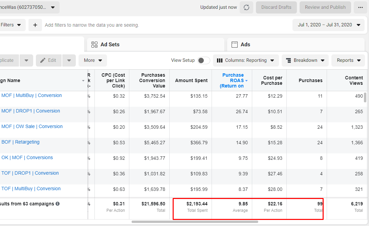The image size is (369, 226).
Task: Open the date range Jul 2020 dropdown
Action: pos(328,25)
